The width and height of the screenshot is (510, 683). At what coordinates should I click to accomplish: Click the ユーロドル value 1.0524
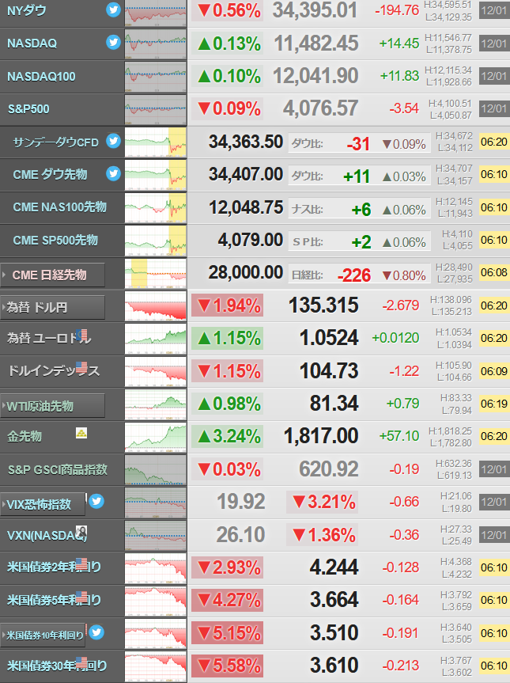[329, 338]
